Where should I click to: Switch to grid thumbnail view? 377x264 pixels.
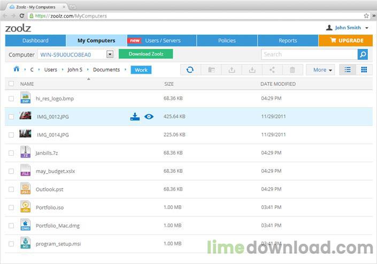364,70
